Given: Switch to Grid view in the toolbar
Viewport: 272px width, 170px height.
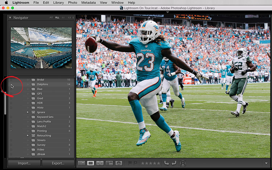Looking at the screenshot, I should tap(81, 163).
